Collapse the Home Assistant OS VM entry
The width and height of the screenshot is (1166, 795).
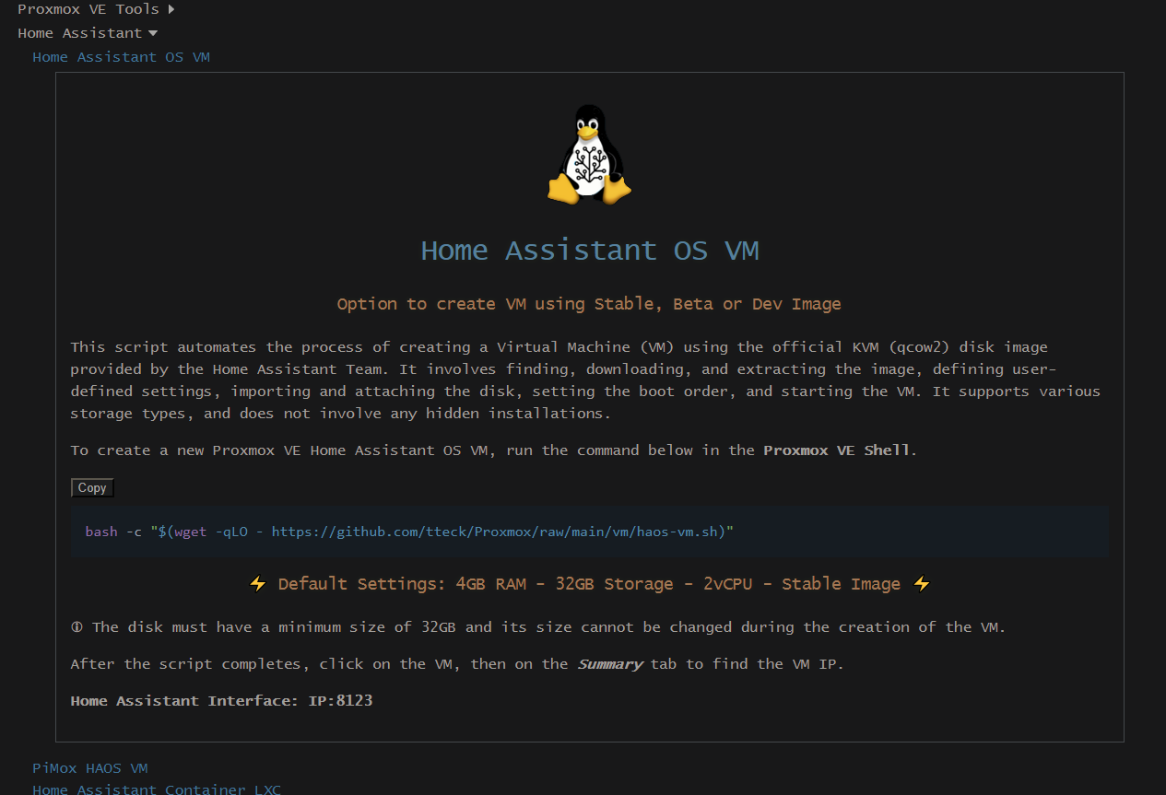pos(121,57)
